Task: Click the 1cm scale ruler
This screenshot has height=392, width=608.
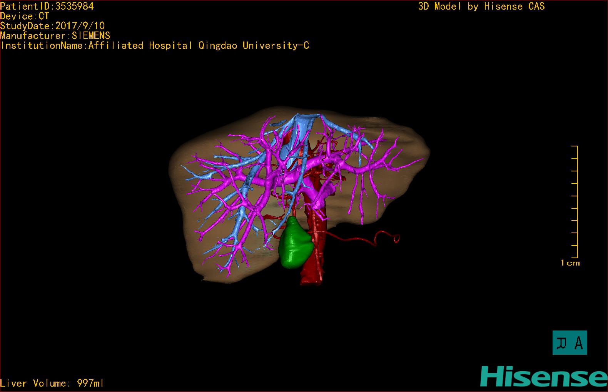Action: [x=575, y=202]
